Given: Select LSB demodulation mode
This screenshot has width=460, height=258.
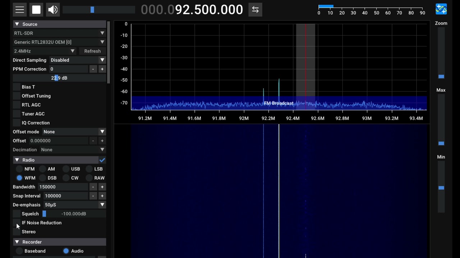Looking at the screenshot, I should tap(89, 169).
